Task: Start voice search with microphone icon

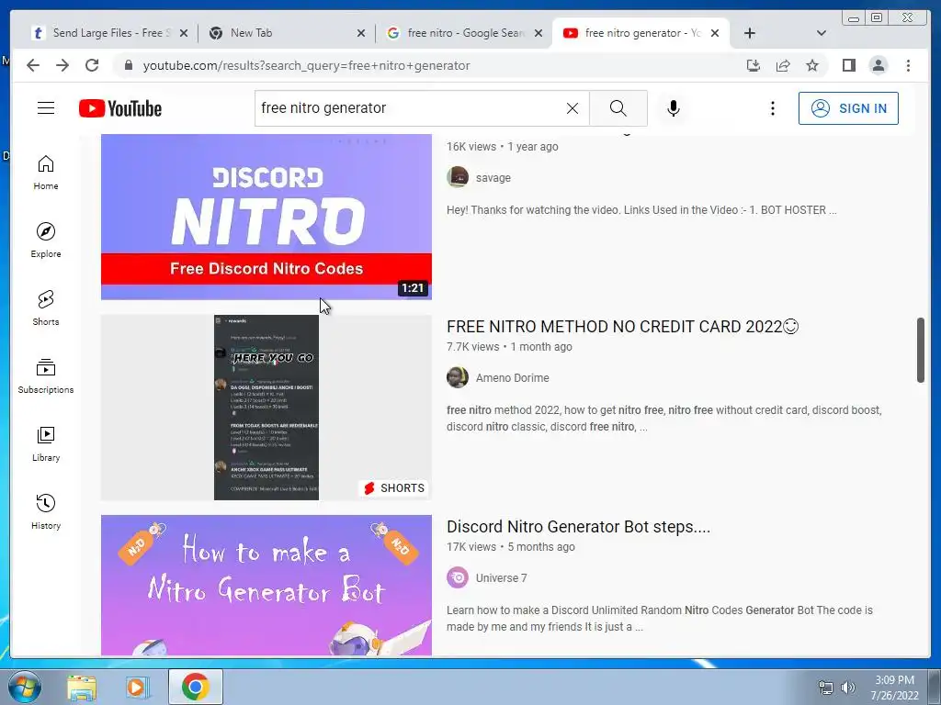Action: coord(674,108)
